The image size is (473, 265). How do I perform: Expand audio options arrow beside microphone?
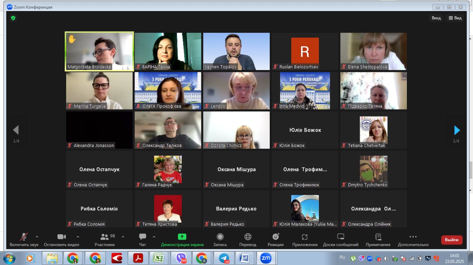click(37, 237)
